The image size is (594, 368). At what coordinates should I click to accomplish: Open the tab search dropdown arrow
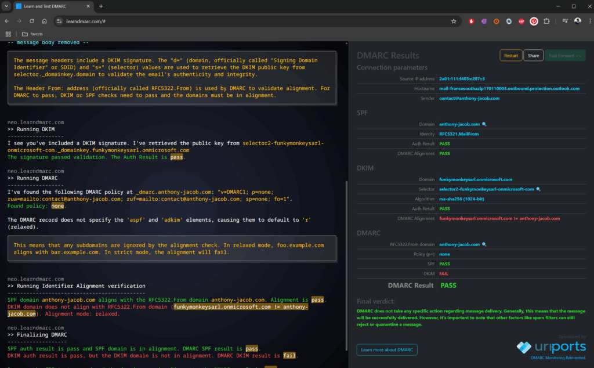tap(6, 6)
